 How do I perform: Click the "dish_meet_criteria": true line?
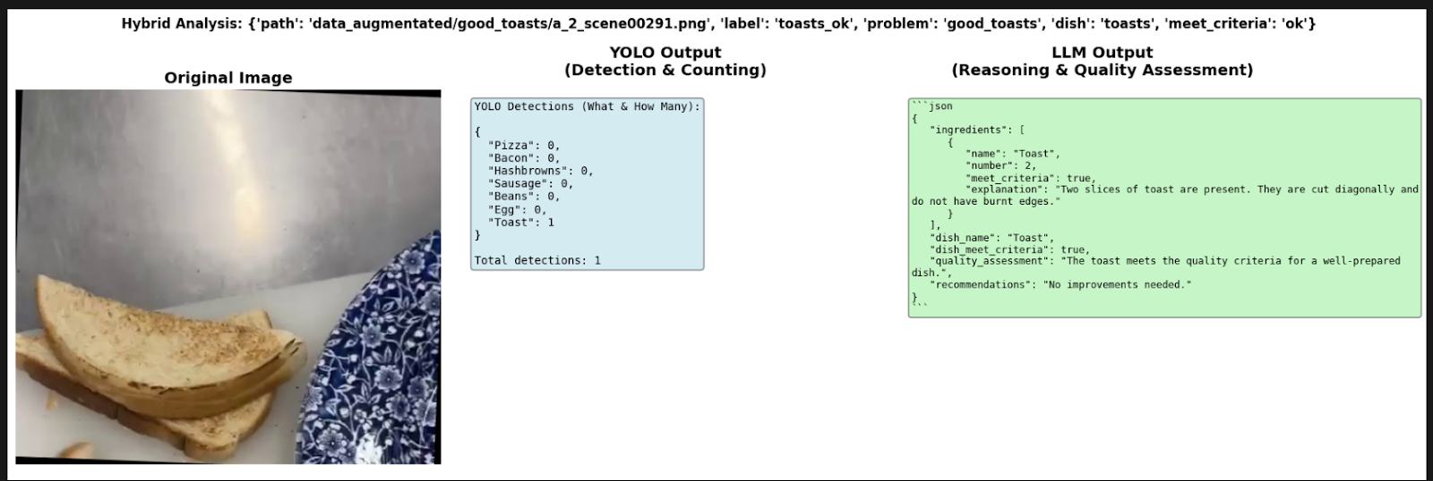(x=1009, y=249)
